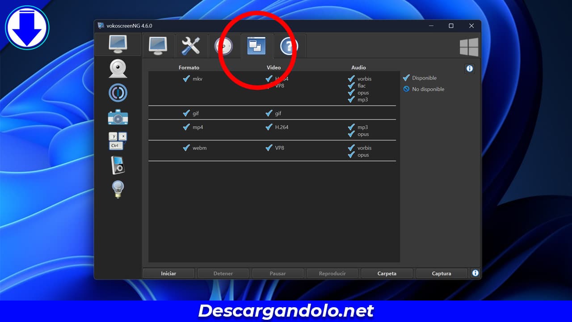Viewport: 572px width, 322px height.
Task: Open the keyboard shortcuts section icon
Action: pos(118,141)
